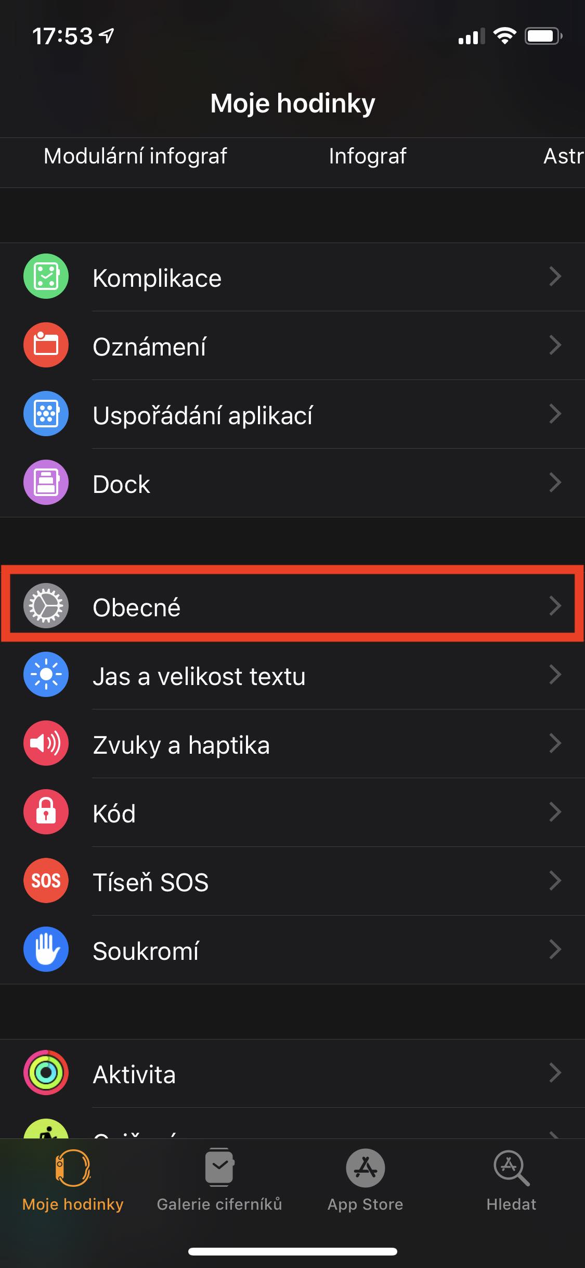
Task: Tap the Jas a velikost textu sun icon
Action: [46, 674]
